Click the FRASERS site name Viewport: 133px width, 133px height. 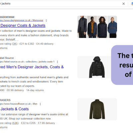click(x=5, y=100)
